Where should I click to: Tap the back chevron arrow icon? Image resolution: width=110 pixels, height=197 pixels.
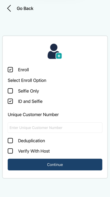pyautogui.click(x=9, y=8)
